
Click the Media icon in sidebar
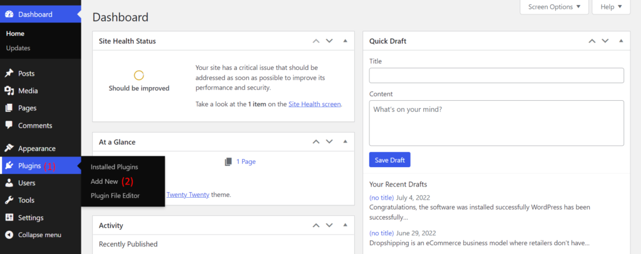click(9, 91)
